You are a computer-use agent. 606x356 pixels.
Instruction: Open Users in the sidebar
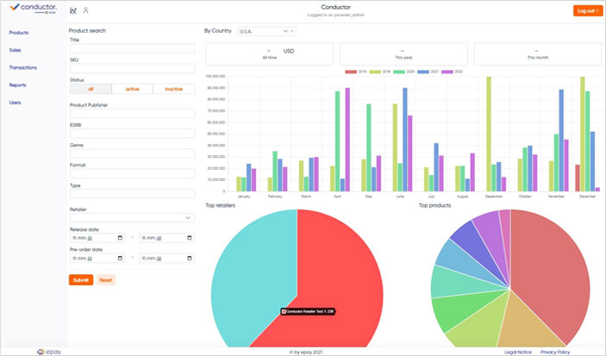click(15, 103)
